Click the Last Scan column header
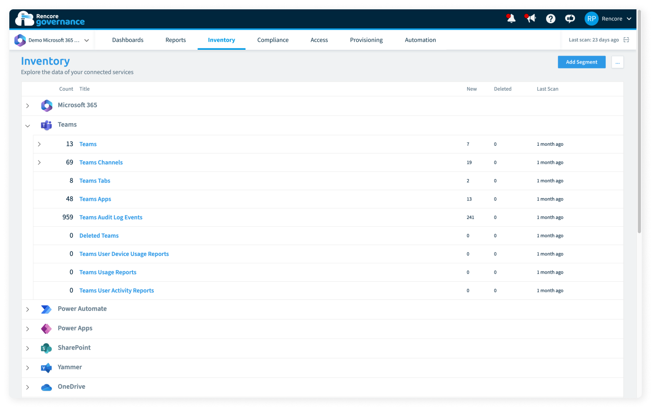This screenshot has height=407, width=651. tap(547, 89)
